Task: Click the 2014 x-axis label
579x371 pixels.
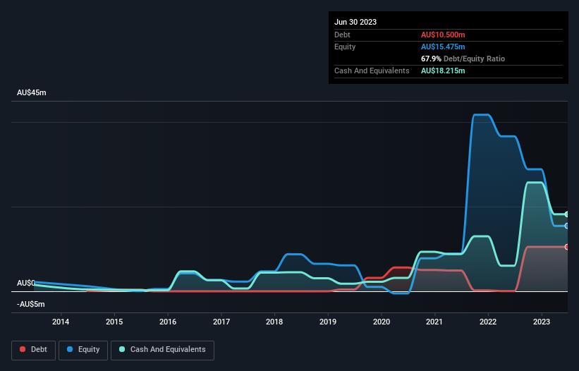Action: tap(61, 322)
